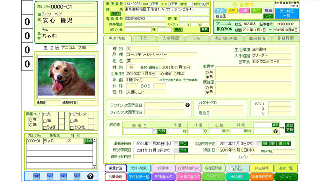Open calendar icon for トリミング来院日
This screenshot has width=321, height=182.
click(176, 150)
